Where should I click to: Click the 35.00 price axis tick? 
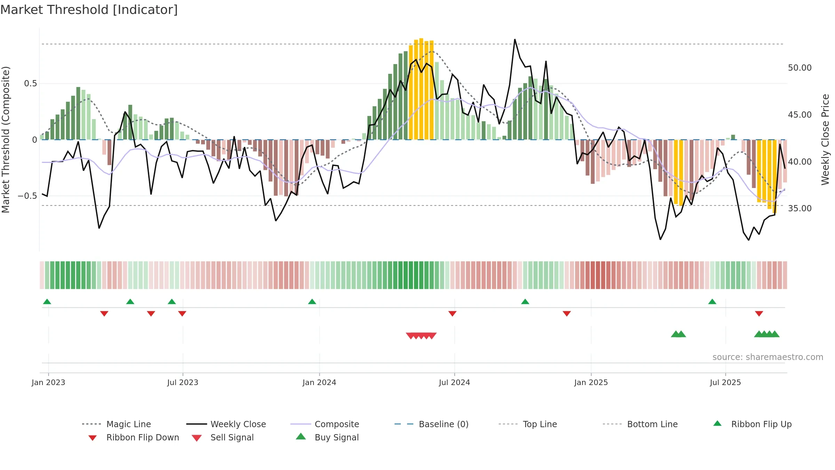[800, 208]
